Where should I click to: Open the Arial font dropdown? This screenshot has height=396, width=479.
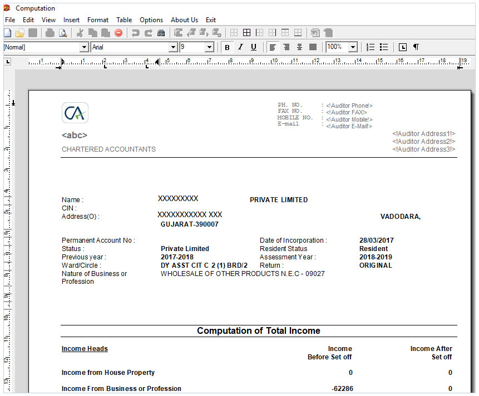click(173, 47)
